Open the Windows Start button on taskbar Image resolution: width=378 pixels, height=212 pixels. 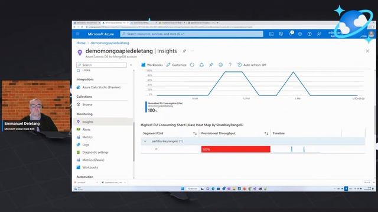click(183, 188)
